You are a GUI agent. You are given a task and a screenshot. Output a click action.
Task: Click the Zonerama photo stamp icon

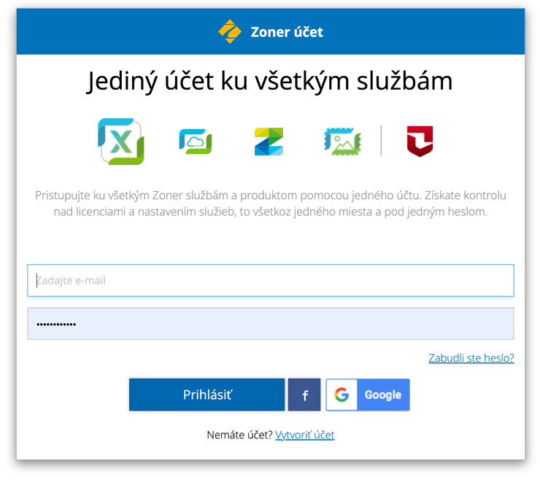point(342,142)
